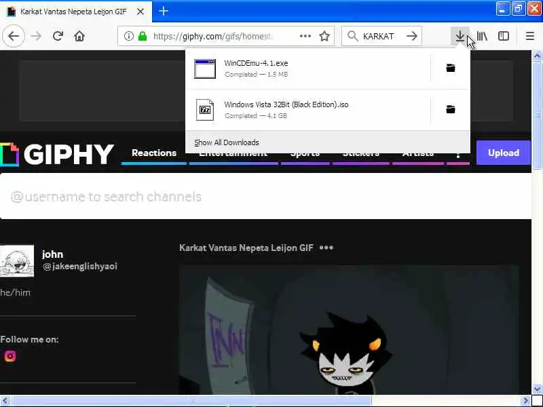Click the Upload button
The image size is (543, 407).
click(504, 153)
